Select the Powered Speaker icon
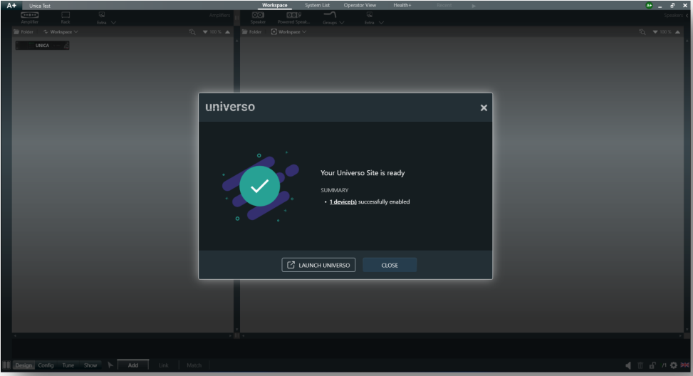This screenshot has height=376, width=693. pos(294,18)
